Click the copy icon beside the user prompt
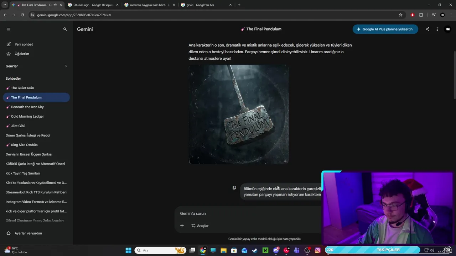 point(234,188)
